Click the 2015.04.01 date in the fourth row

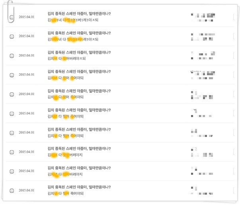(27, 74)
